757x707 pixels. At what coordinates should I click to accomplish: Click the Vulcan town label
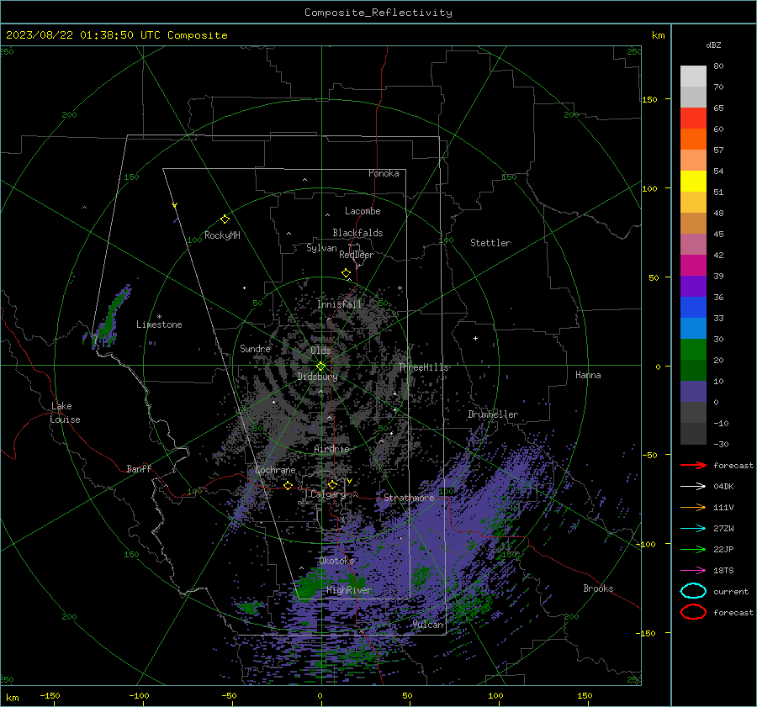(428, 625)
